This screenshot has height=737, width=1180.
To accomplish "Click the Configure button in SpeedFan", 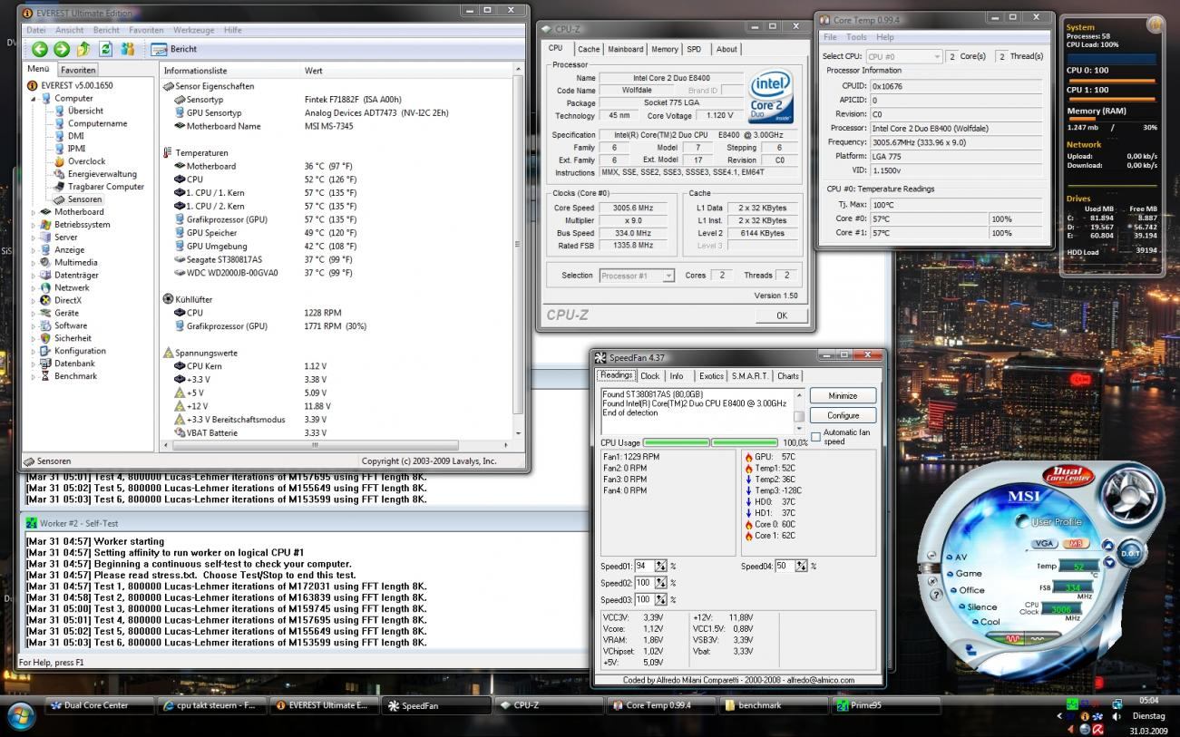I will click(x=843, y=415).
